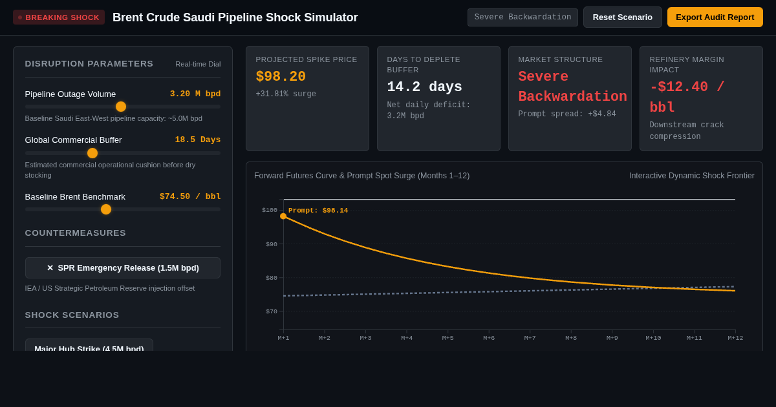Select the Days to Deplete Buffer card

(x=438, y=98)
